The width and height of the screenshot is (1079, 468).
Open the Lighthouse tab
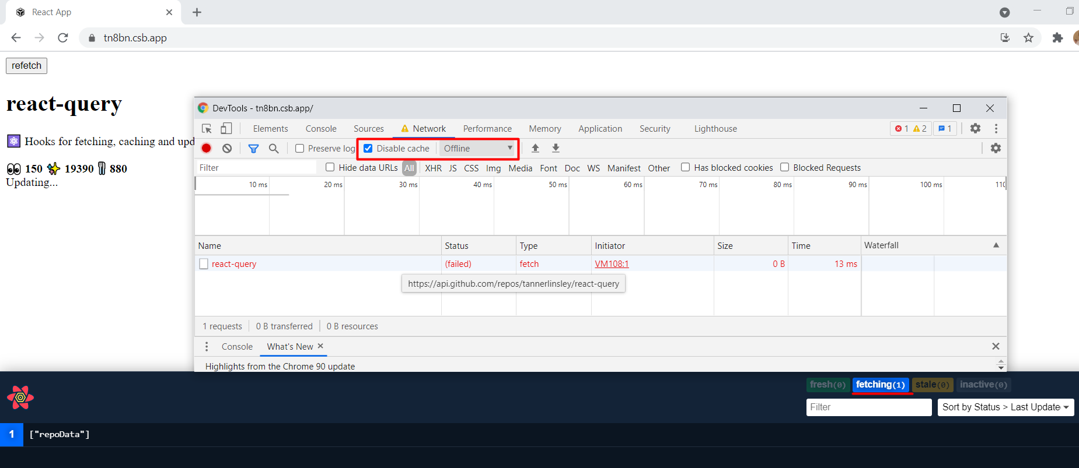click(x=715, y=129)
